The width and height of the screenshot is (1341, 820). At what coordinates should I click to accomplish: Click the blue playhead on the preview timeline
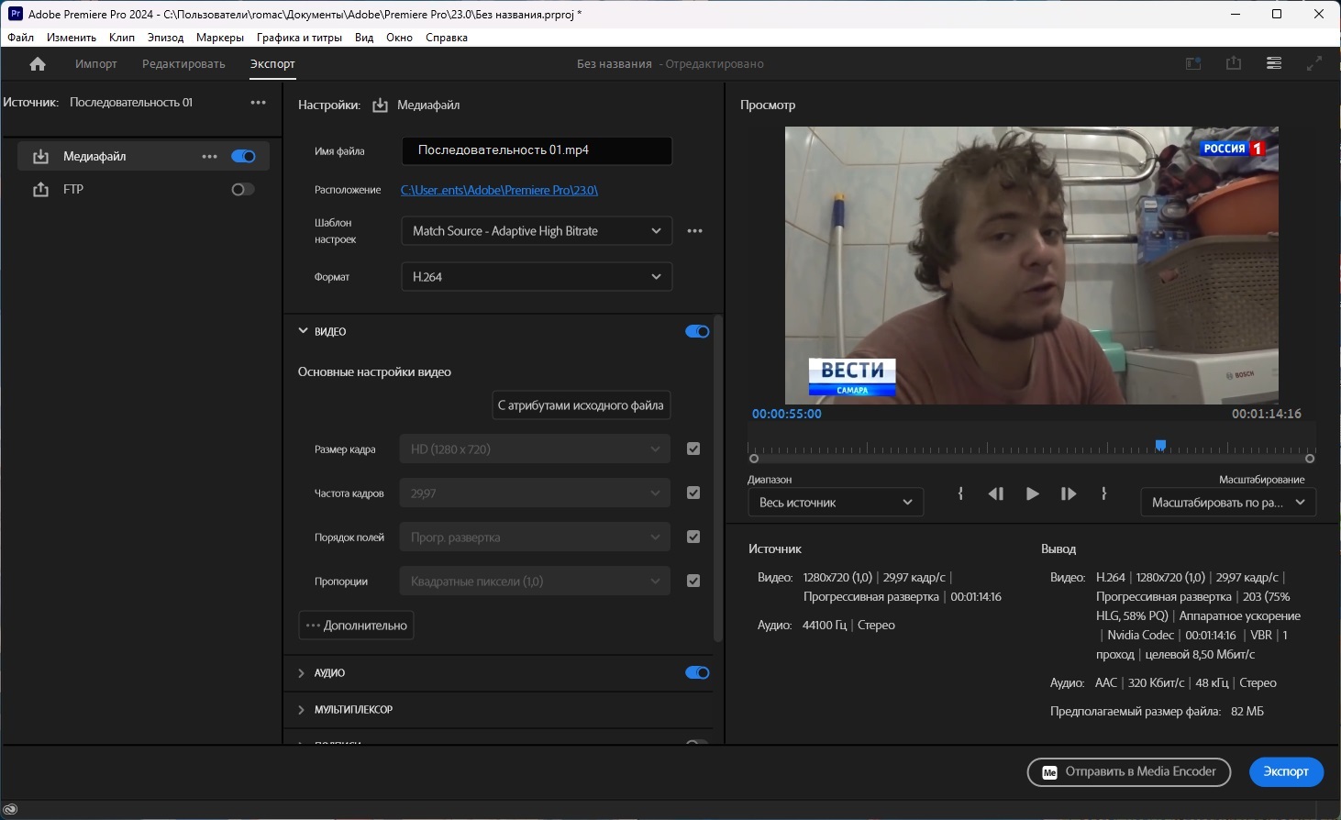(1160, 445)
